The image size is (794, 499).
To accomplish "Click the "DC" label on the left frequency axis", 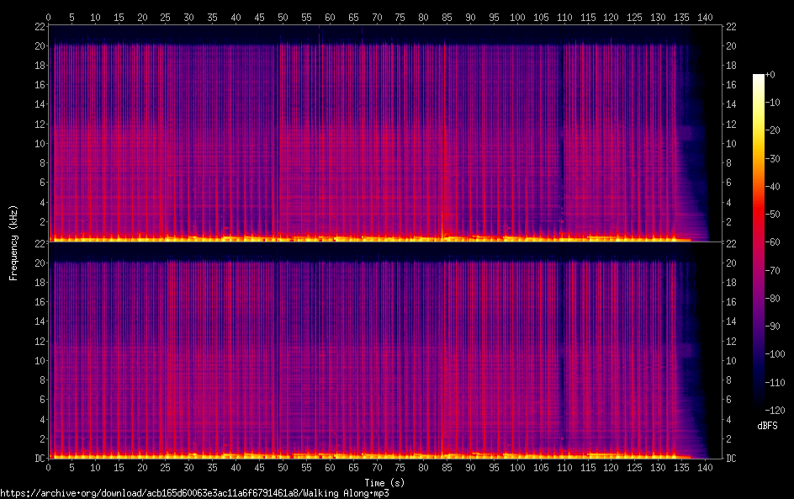I will pos(40,459).
